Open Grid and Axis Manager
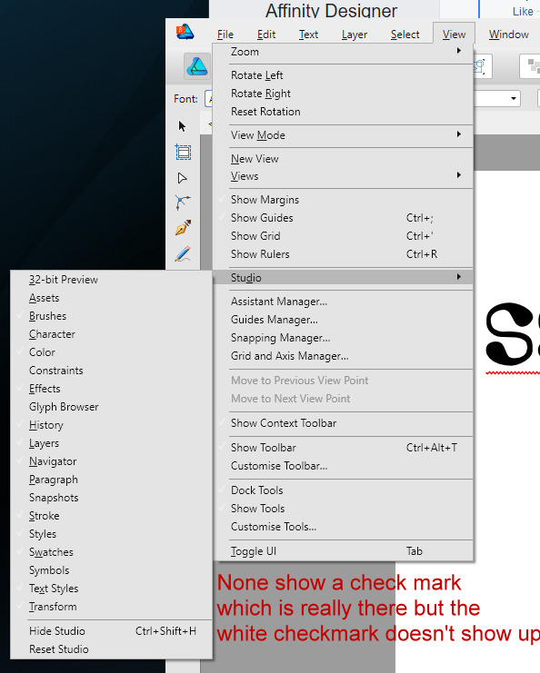 (344, 356)
